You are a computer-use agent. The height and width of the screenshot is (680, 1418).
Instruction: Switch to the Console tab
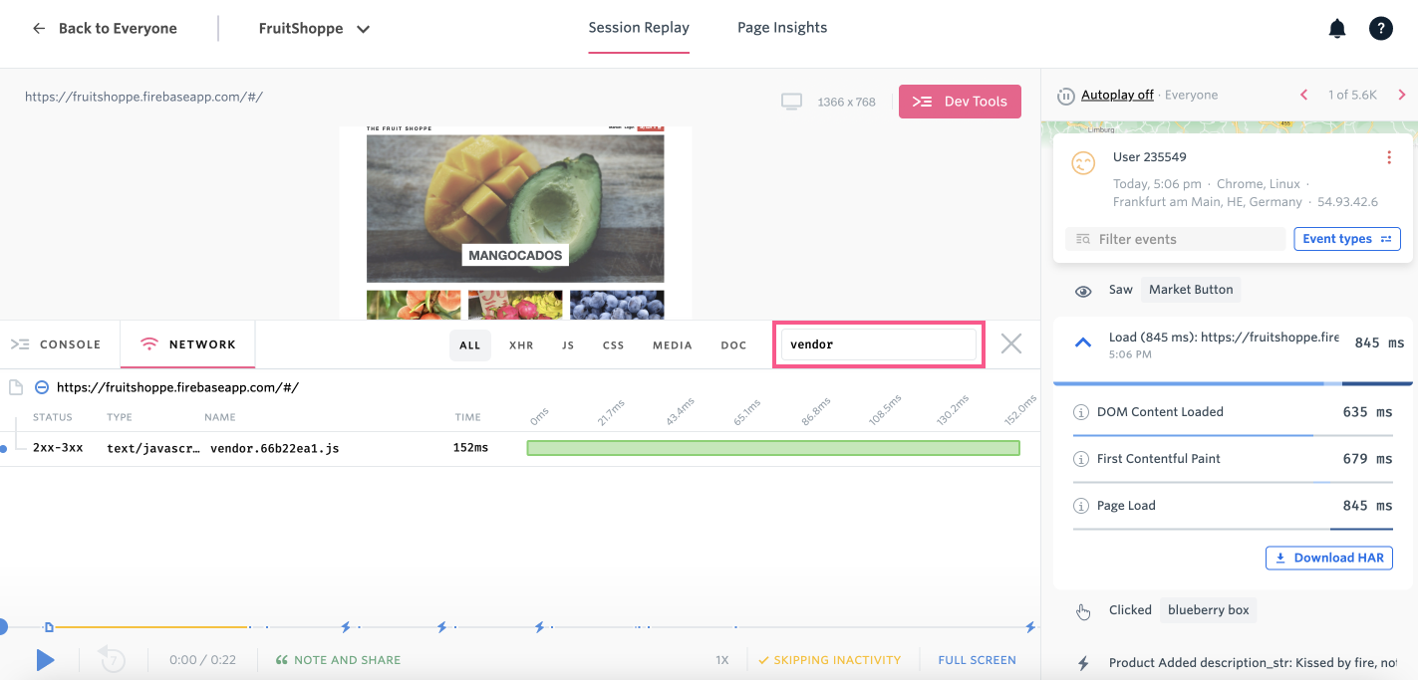56,344
